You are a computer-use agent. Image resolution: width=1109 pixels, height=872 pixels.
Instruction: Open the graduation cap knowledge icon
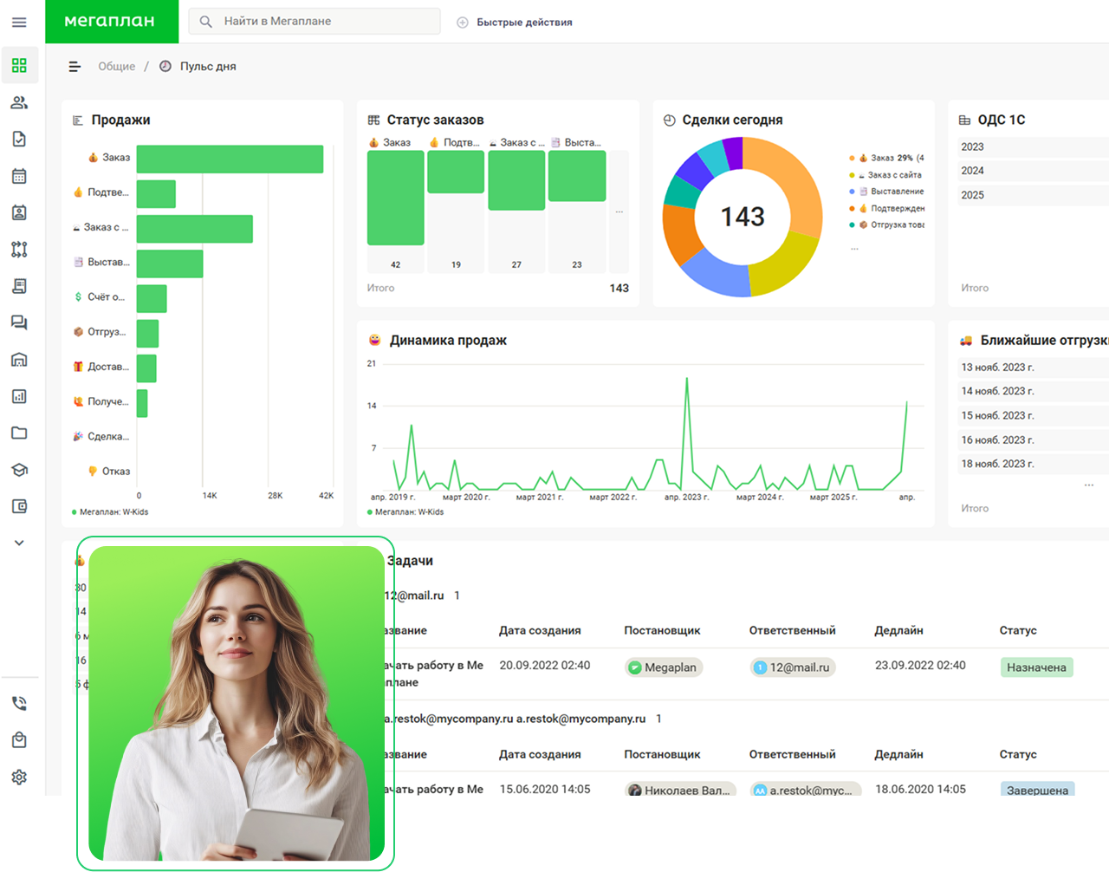pyautogui.click(x=19, y=470)
